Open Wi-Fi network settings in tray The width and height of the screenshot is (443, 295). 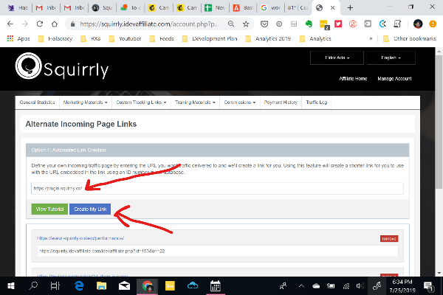pyautogui.click(x=346, y=286)
